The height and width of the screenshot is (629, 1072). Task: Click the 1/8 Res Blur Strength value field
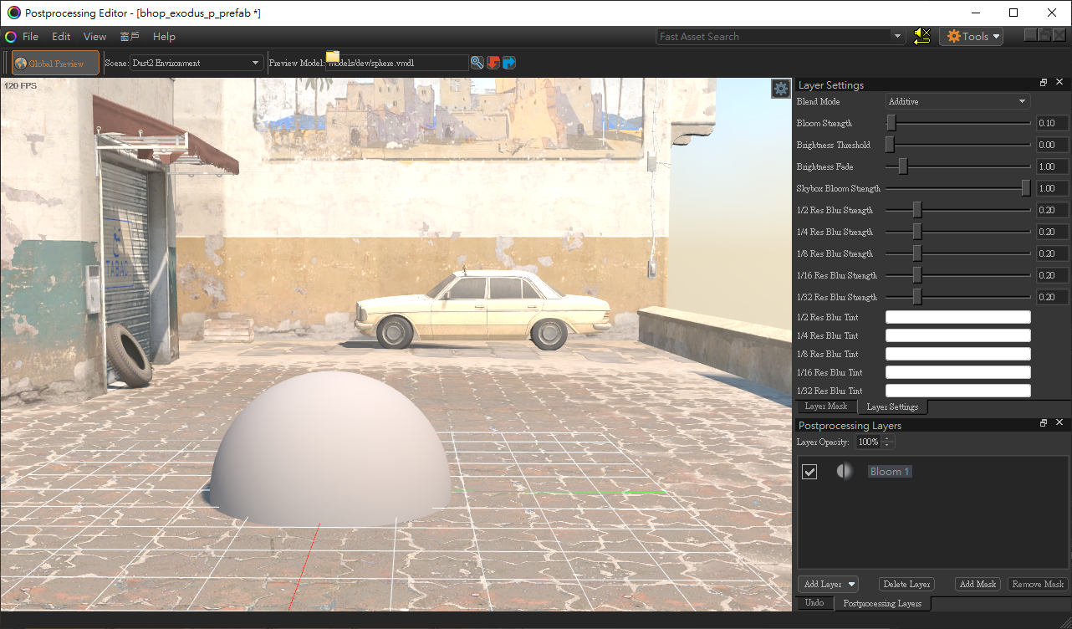coord(1052,253)
